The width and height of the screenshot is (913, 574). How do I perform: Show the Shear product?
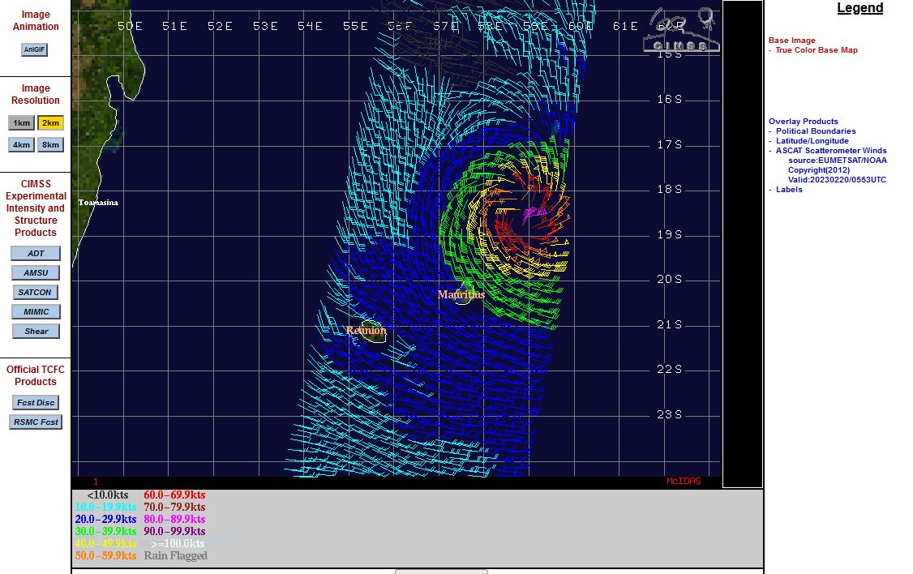pos(36,332)
